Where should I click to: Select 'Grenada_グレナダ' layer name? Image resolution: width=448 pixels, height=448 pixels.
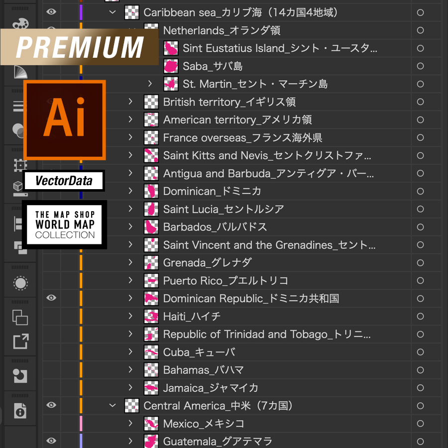[208, 262]
